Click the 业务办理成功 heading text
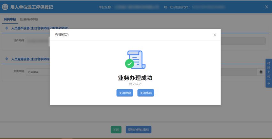The height and width of the screenshot is (139, 272). click(x=135, y=78)
